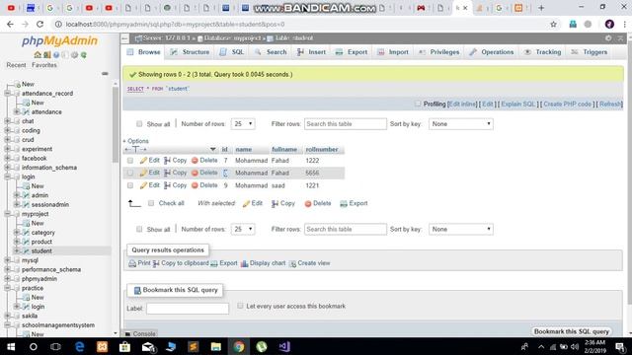The image size is (632, 355).
Task: Collapse the attendance_record database node
Action: (7, 94)
